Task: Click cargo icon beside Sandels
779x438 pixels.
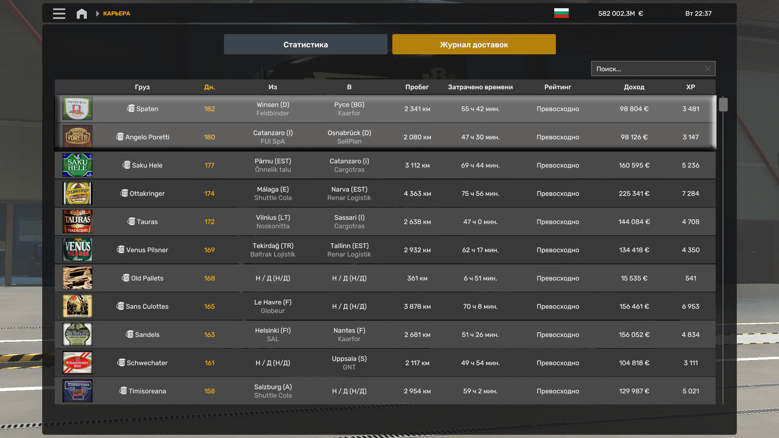Action: pos(129,334)
